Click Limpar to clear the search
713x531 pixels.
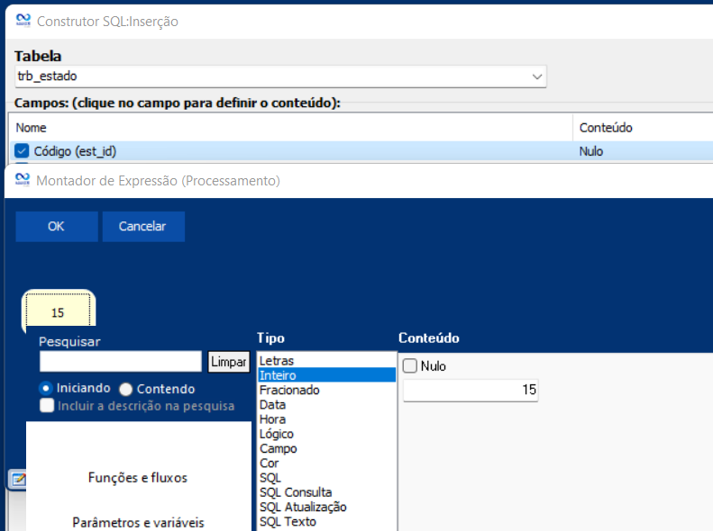pos(229,362)
